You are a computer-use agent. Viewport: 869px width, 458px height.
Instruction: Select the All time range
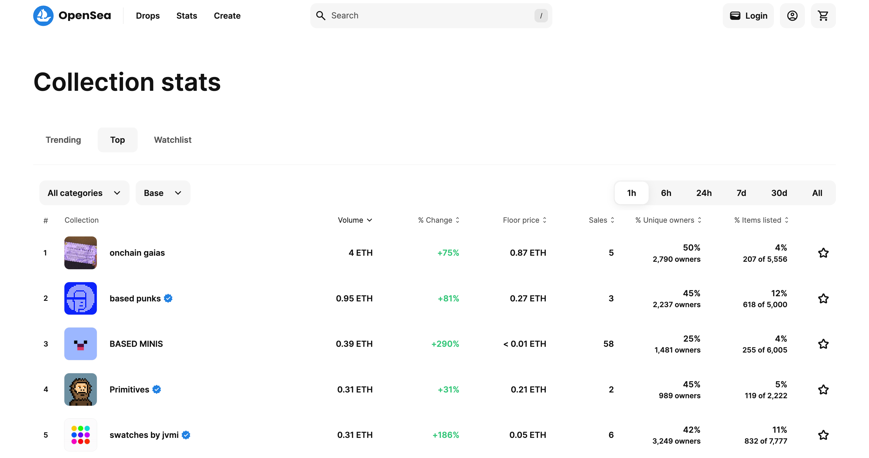817,193
